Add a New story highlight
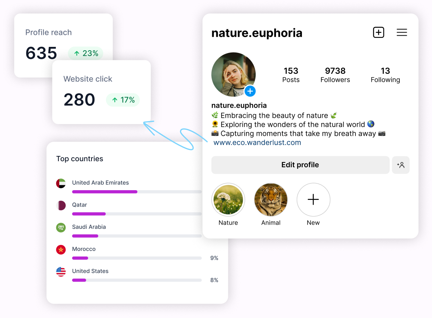Screen dimensions: 432x318 pyautogui.click(x=313, y=200)
